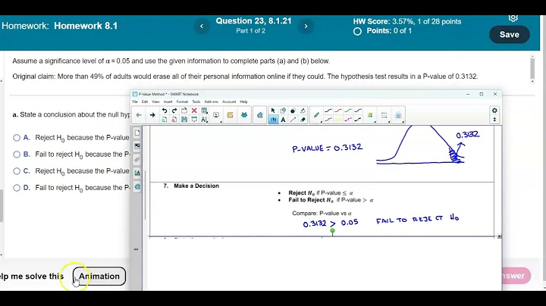Open text measurement tool AI icon

coord(205,119)
